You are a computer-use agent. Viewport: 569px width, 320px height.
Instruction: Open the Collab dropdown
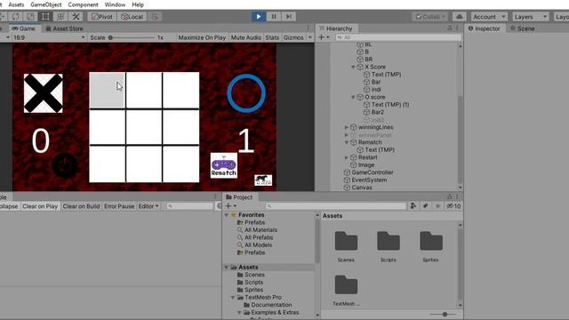(430, 17)
